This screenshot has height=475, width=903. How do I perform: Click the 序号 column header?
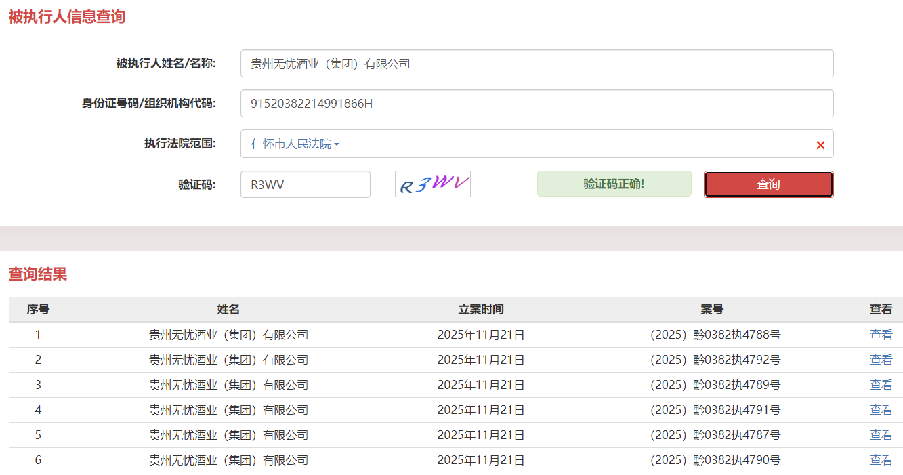click(x=38, y=310)
